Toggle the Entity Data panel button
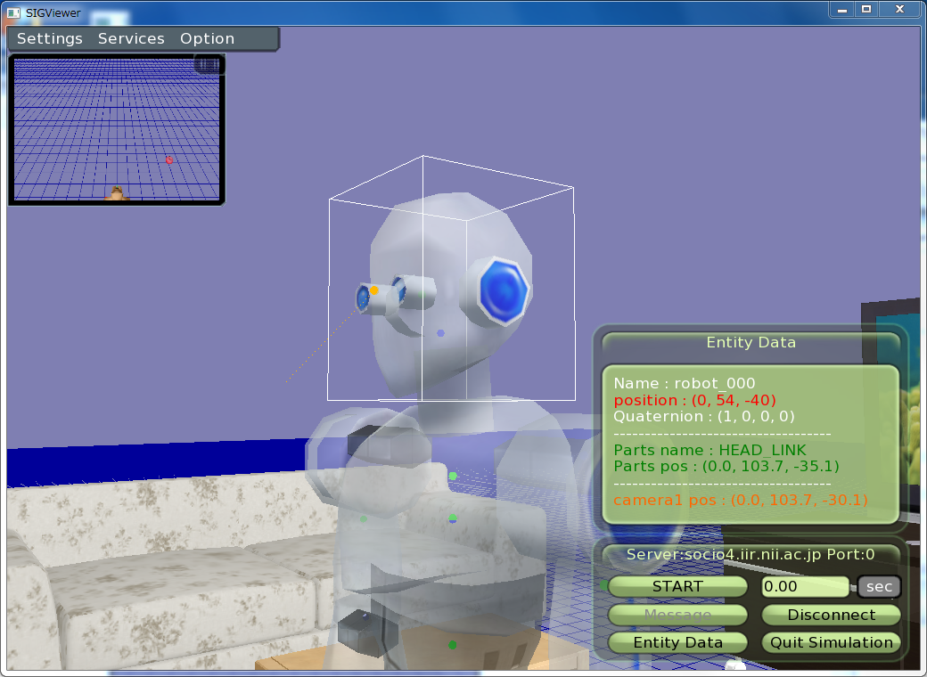Screen dimensions: 927x677 (677, 642)
